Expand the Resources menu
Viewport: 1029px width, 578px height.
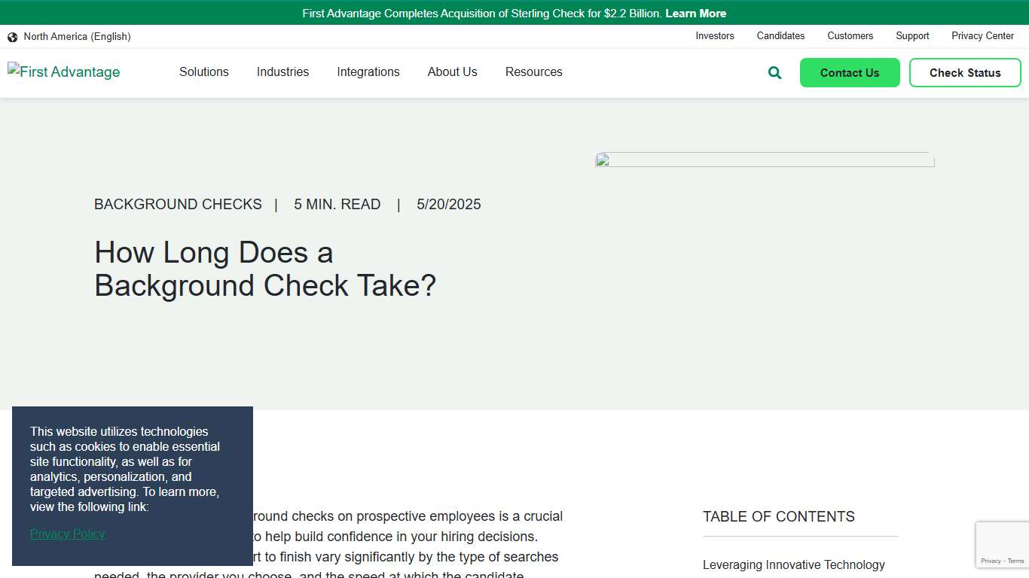(x=533, y=71)
